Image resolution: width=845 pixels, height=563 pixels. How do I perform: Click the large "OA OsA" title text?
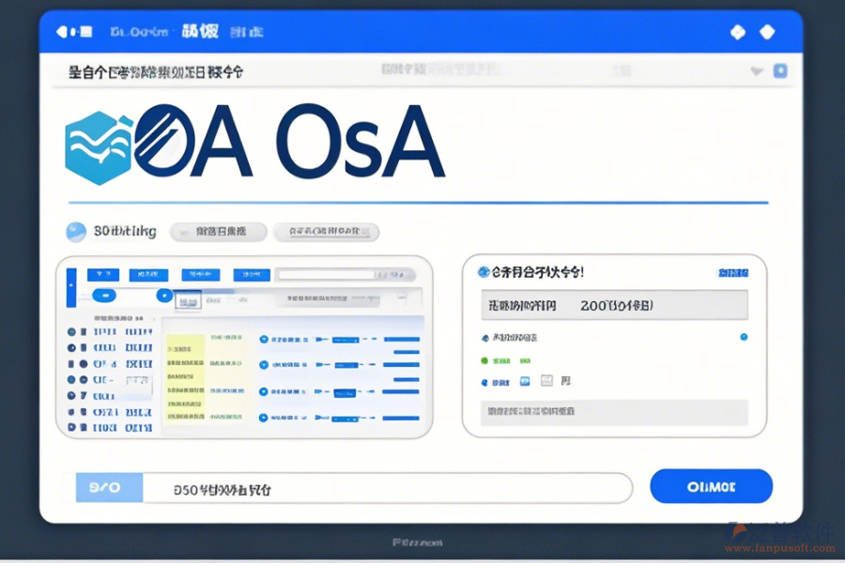coord(290,141)
